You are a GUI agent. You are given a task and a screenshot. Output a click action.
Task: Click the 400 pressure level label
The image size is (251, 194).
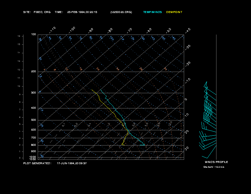tap(34, 108)
